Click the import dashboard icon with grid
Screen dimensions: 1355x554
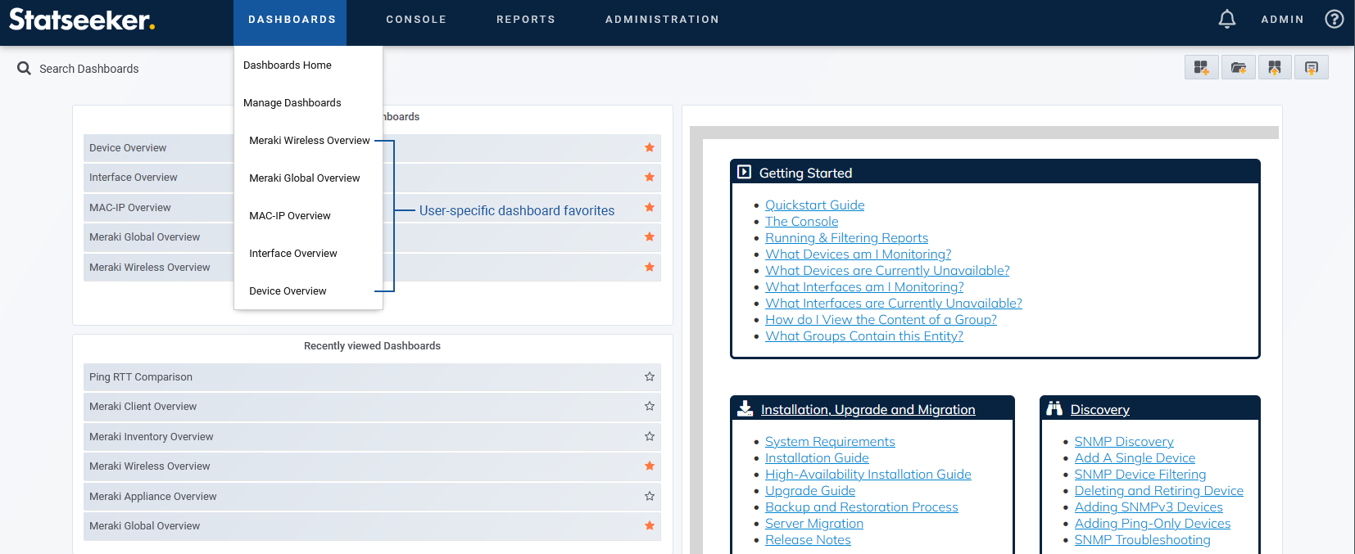point(1275,68)
